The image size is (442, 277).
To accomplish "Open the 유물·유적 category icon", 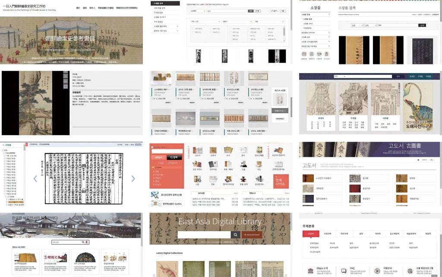I will pos(243,179).
